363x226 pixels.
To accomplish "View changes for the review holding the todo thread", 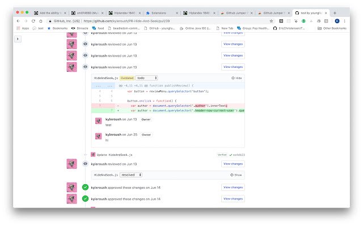I will pos(233,67).
